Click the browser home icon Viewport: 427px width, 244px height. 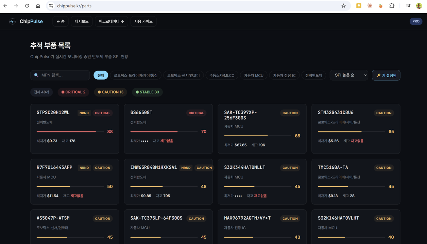(x=38, y=6)
